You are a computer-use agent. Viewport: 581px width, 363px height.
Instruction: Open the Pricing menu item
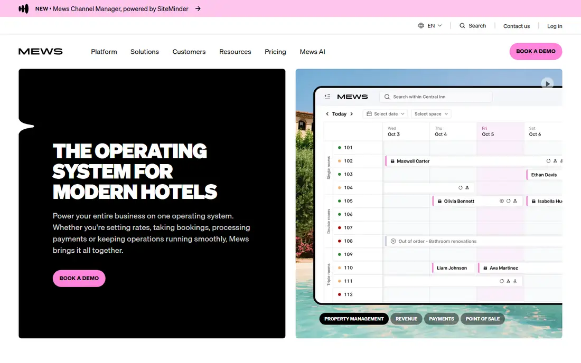[x=275, y=52]
